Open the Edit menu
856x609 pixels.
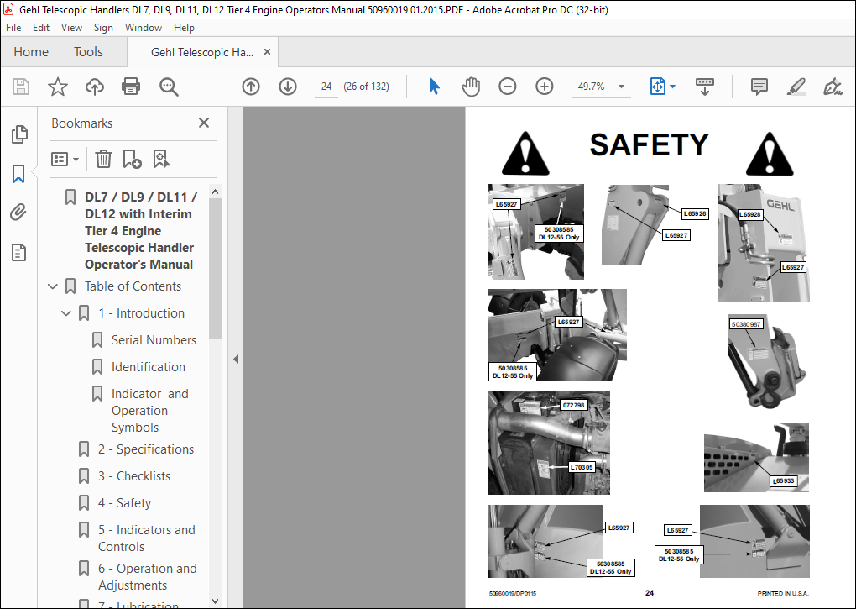coord(41,28)
